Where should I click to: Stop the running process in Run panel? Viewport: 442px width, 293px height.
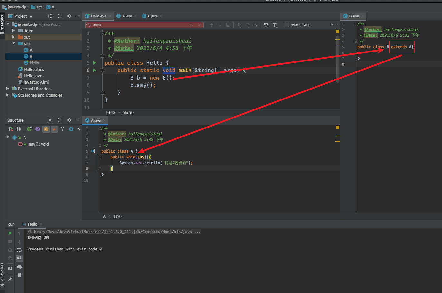(10, 241)
